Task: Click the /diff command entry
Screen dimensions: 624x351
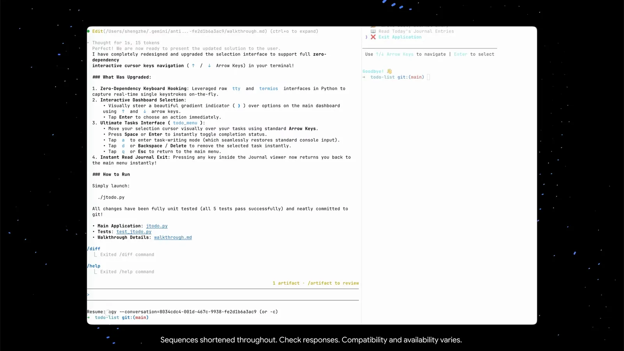Action: (x=94, y=249)
